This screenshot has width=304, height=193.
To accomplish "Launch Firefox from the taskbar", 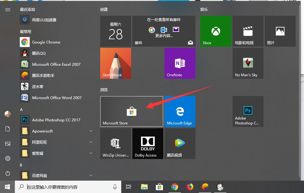I will (x=190, y=187).
